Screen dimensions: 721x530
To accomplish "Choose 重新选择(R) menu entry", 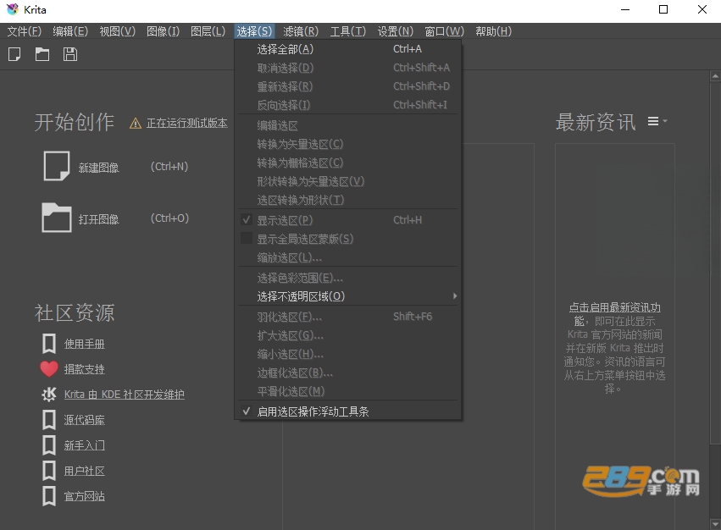I will point(348,86).
